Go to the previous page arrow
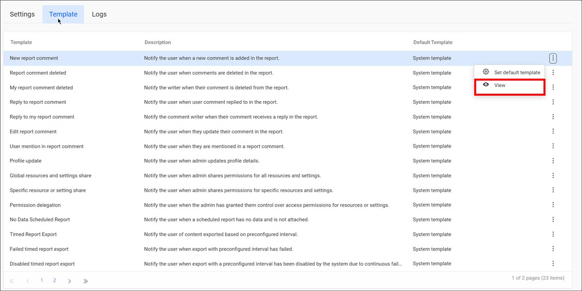Viewport: 582px width, 291px height. 28,281
